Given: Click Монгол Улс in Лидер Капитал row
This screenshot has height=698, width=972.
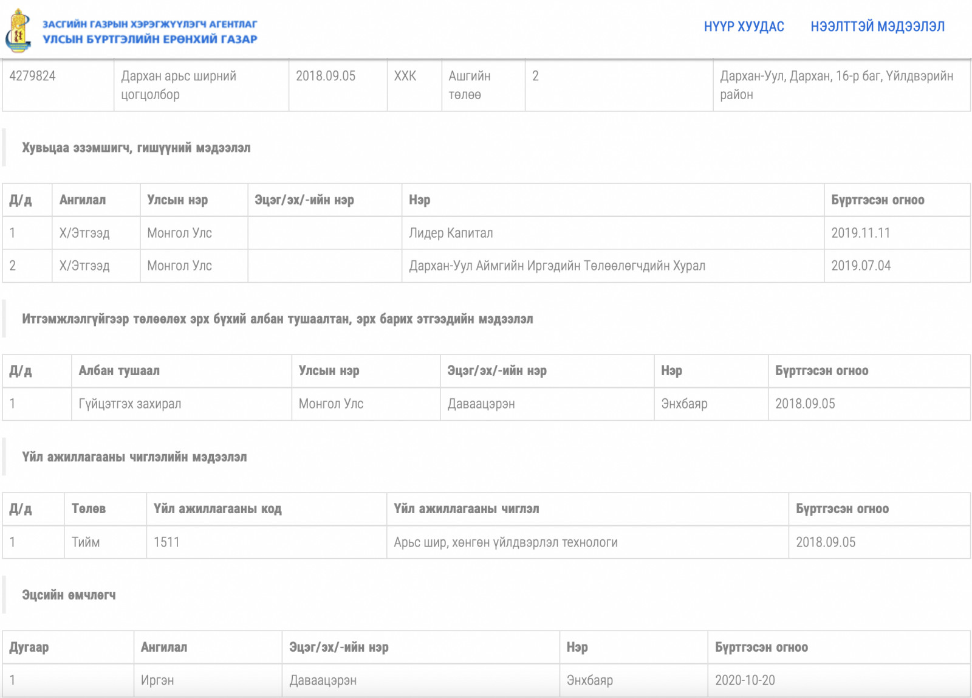Looking at the screenshot, I should (179, 233).
